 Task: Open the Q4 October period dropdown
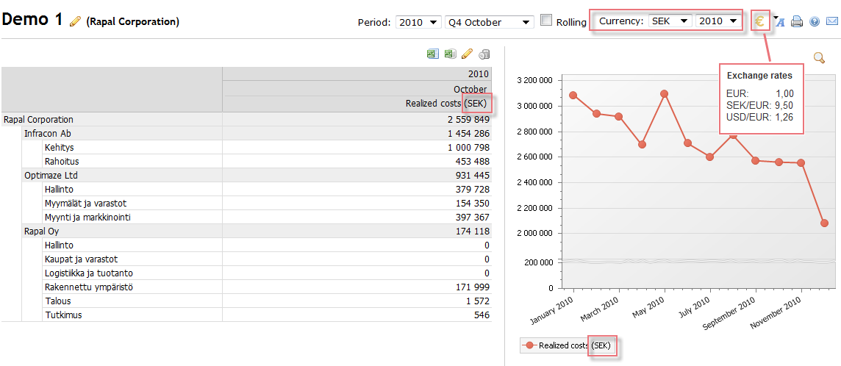(x=490, y=22)
